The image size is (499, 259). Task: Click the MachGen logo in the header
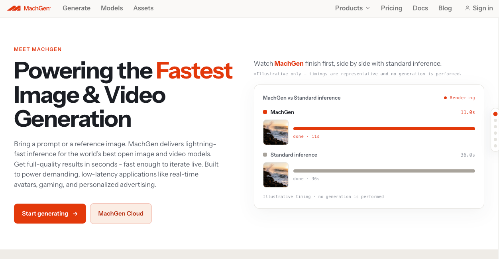point(29,8)
